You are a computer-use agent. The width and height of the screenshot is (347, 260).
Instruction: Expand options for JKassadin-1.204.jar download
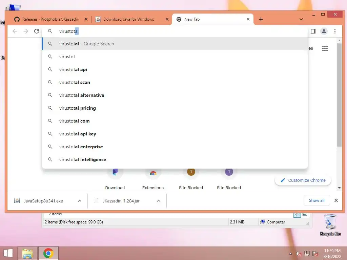pyautogui.click(x=159, y=201)
